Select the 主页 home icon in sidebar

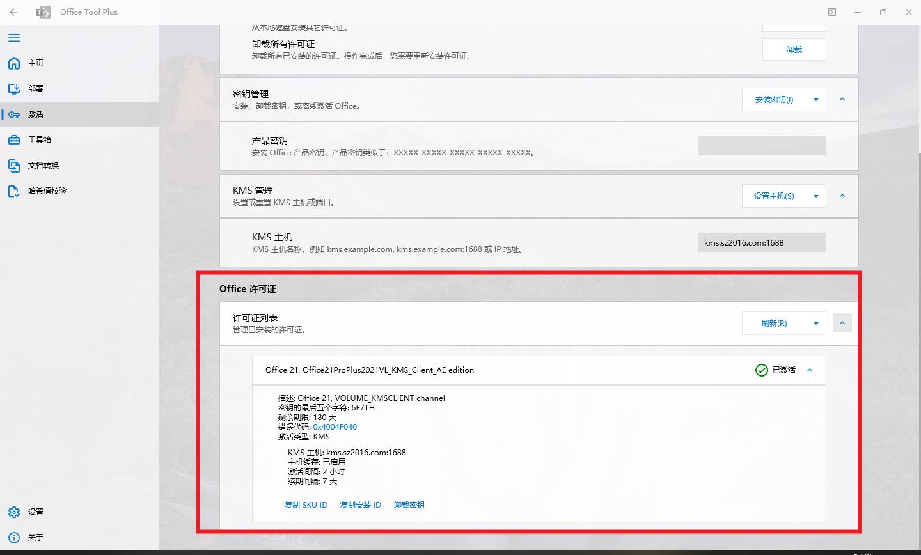point(13,63)
